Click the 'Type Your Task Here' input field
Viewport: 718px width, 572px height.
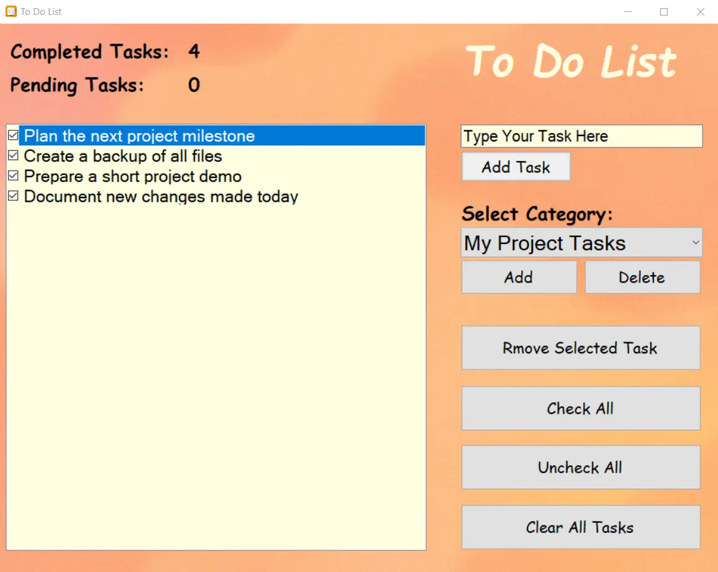pos(581,137)
